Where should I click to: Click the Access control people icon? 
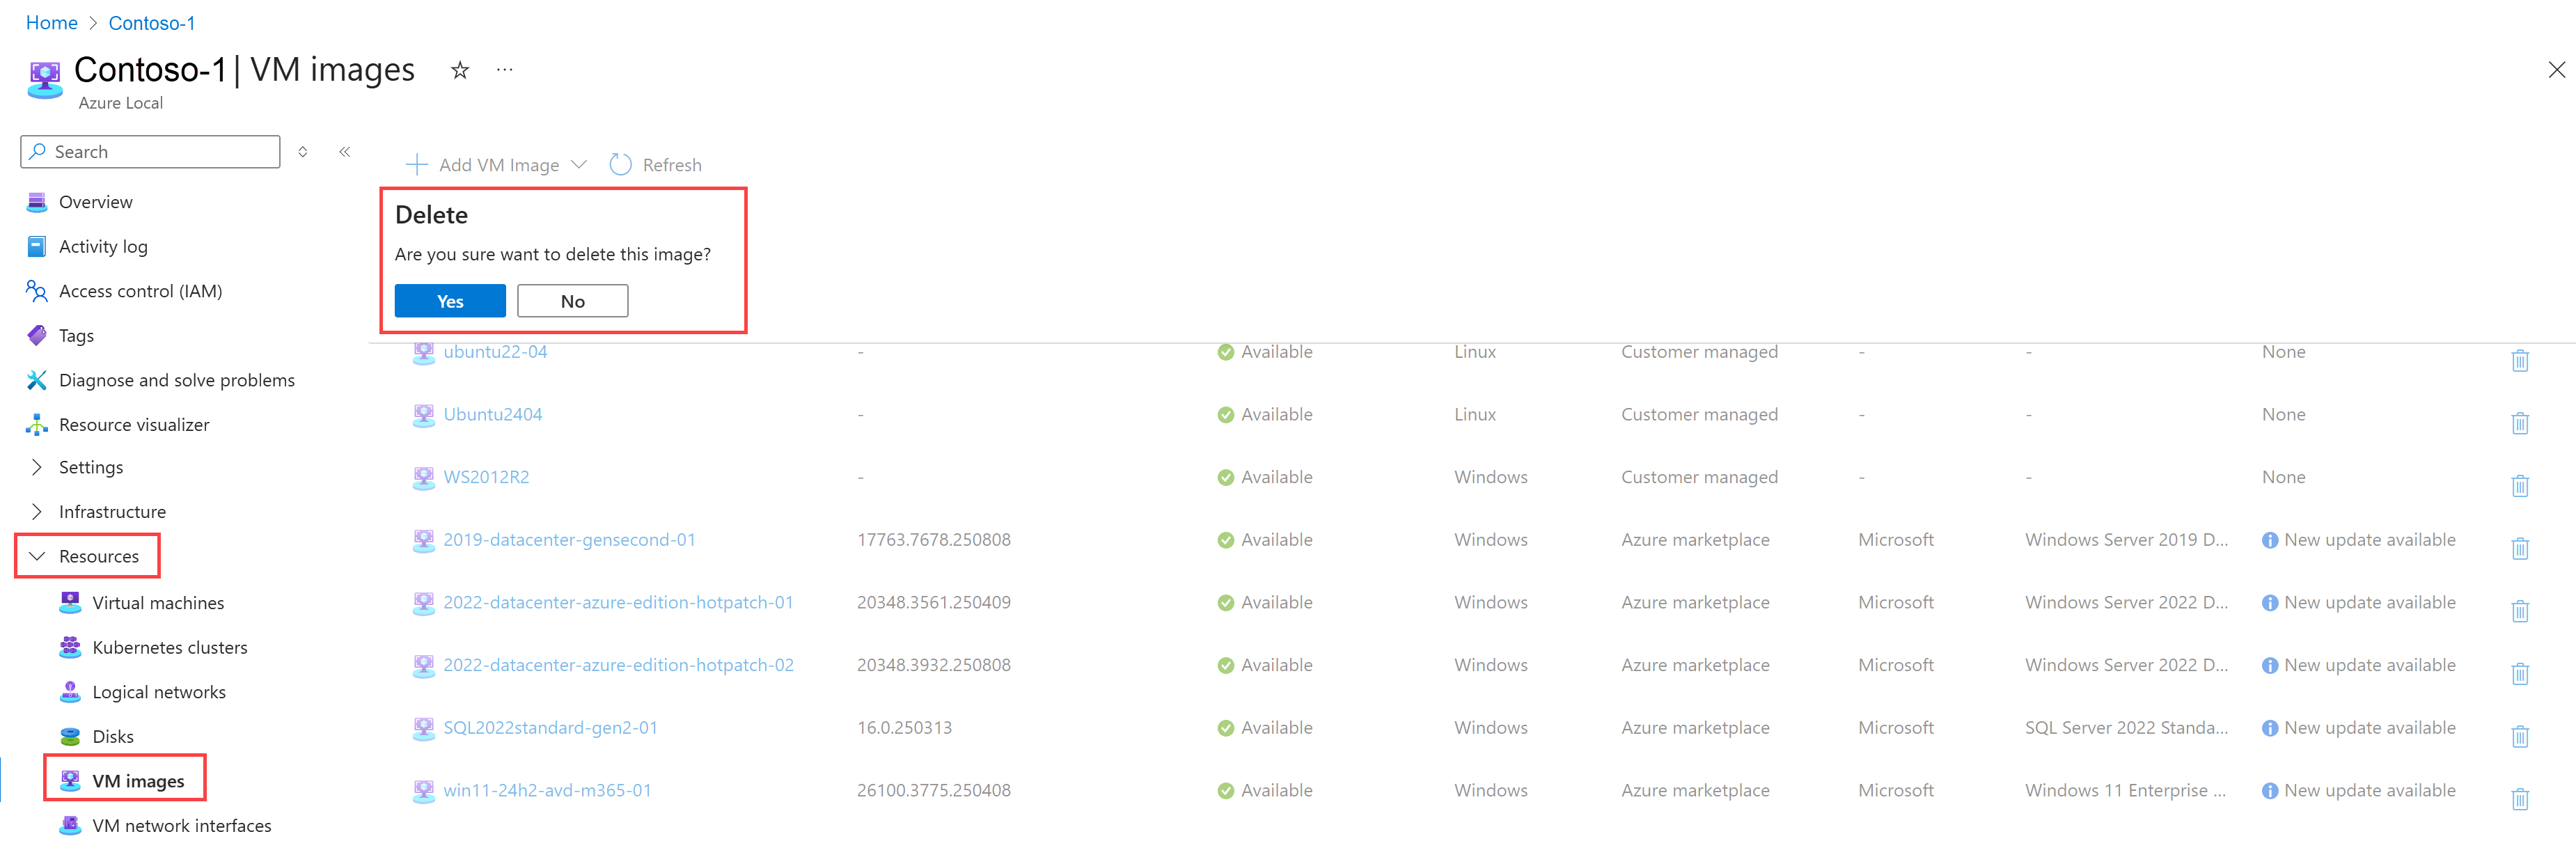click(x=37, y=291)
